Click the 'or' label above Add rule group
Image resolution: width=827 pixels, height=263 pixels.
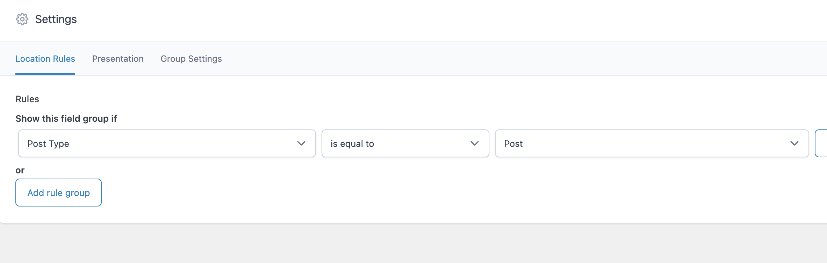[x=20, y=170]
